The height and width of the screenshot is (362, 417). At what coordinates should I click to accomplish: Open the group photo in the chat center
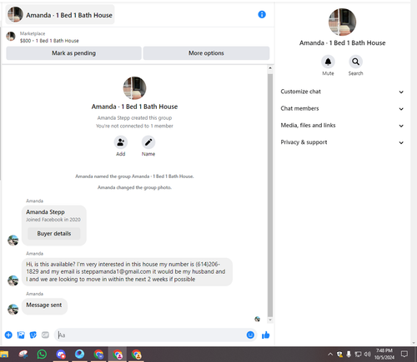(x=134, y=88)
